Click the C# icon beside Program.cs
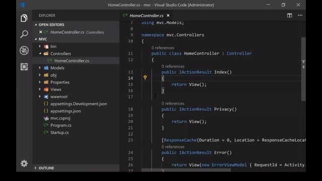Screen dimensions: 322x181 point(46,125)
